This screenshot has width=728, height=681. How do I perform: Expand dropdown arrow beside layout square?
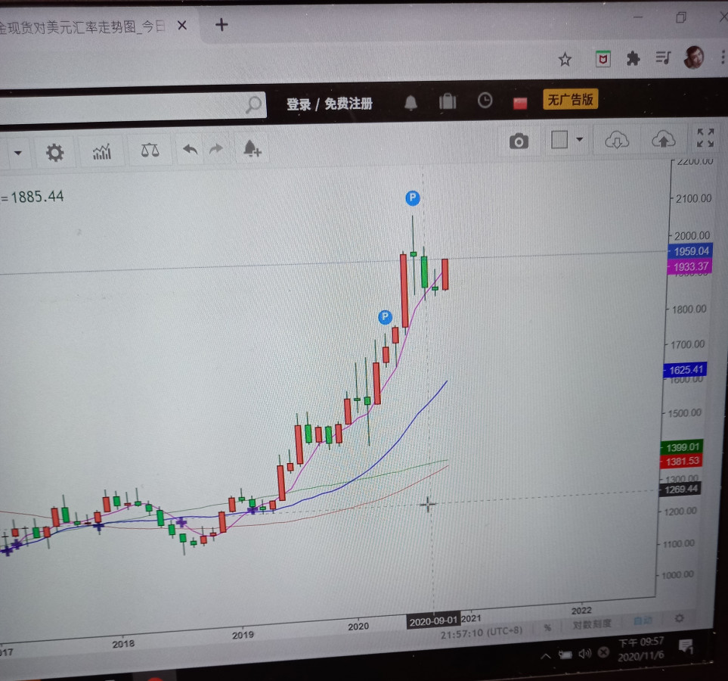[x=579, y=139]
